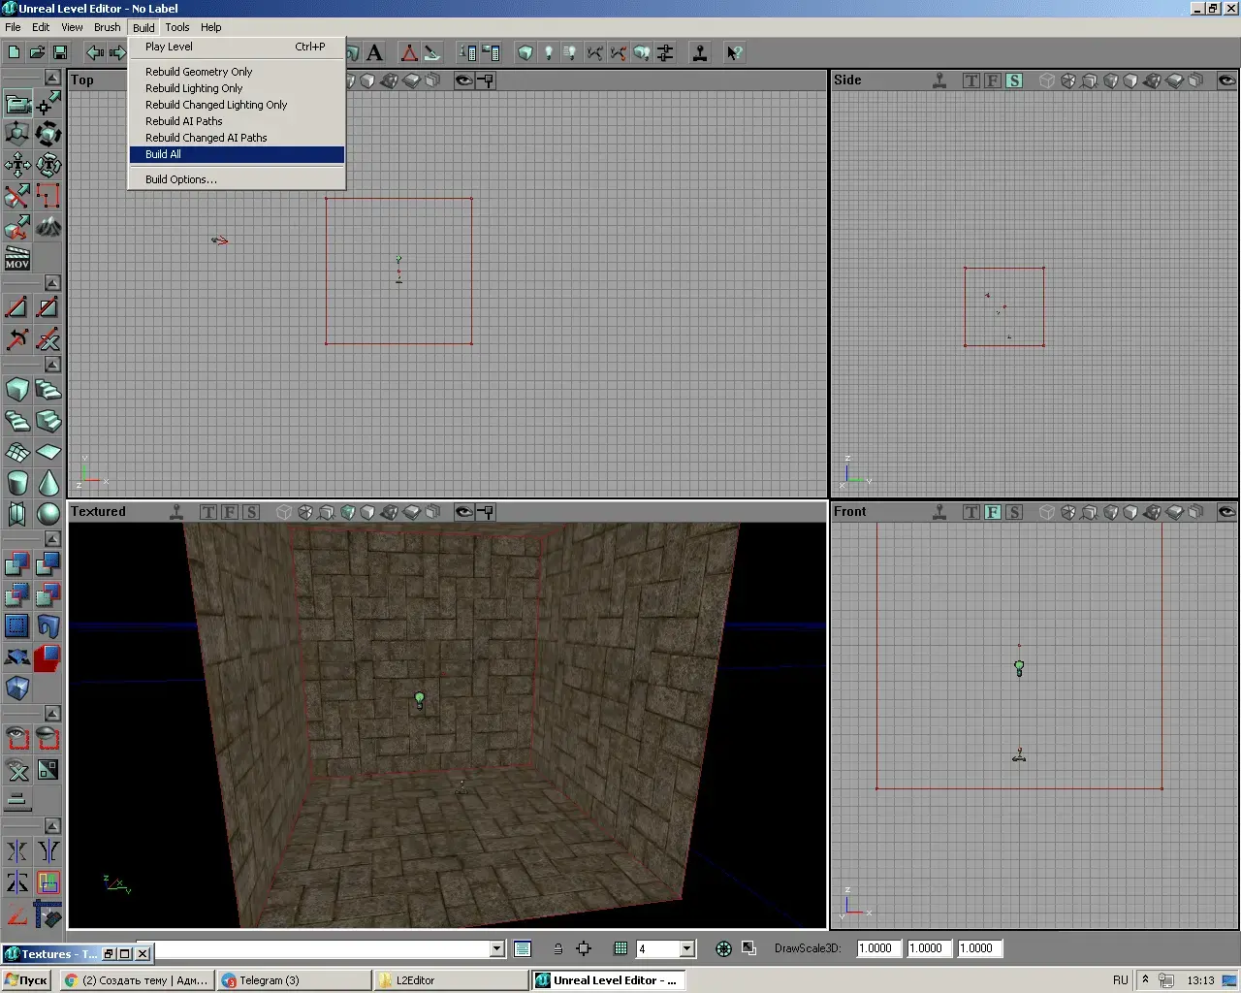Select the Sheet brush builder
Image resolution: width=1241 pixels, height=993 pixels.
(x=48, y=452)
